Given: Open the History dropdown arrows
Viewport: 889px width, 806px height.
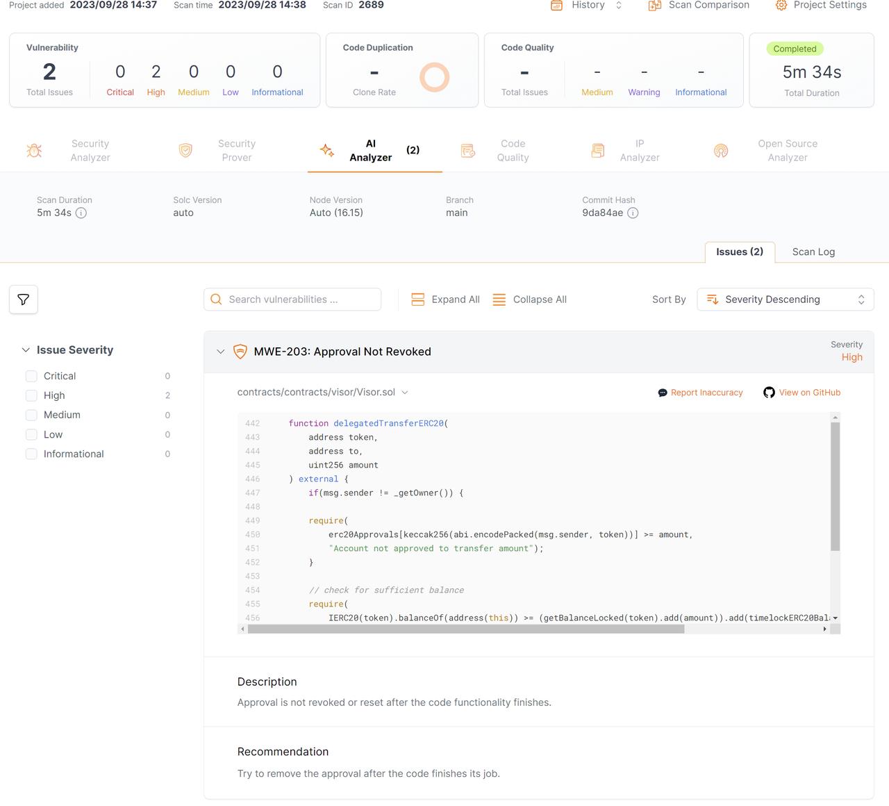Looking at the screenshot, I should pyautogui.click(x=619, y=5).
